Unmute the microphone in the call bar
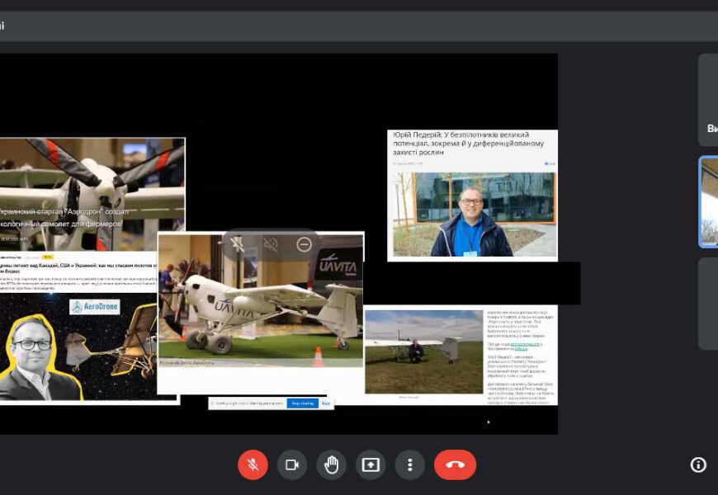Screen dimensions: 718x495 click(x=253, y=464)
